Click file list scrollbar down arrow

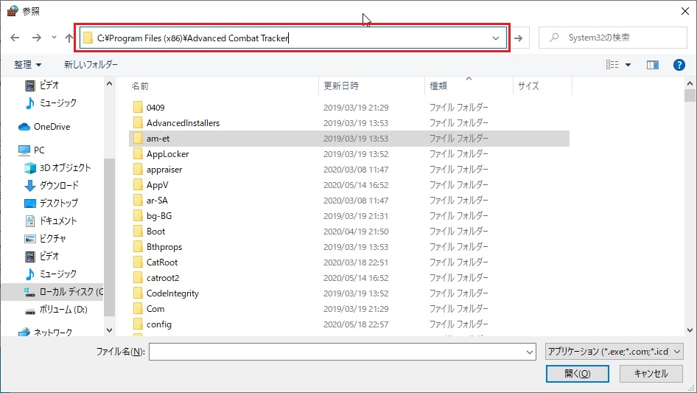click(690, 330)
